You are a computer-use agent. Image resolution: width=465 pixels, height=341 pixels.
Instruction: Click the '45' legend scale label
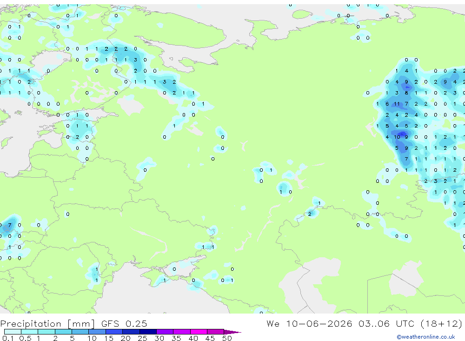point(210,338)
